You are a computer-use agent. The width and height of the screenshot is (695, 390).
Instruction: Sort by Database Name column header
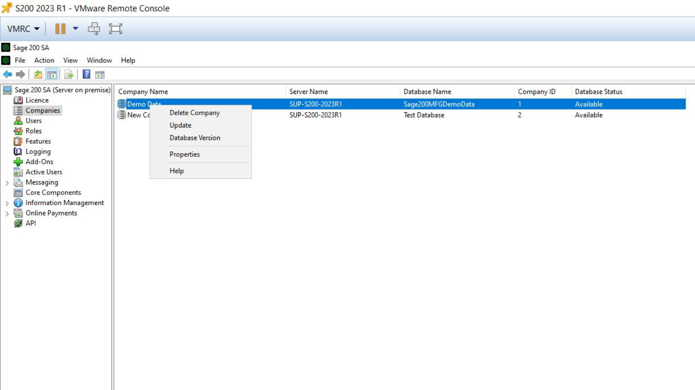(457, 92)
